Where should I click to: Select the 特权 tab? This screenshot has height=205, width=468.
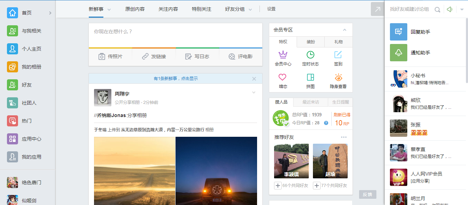click(x=283, y=42)
